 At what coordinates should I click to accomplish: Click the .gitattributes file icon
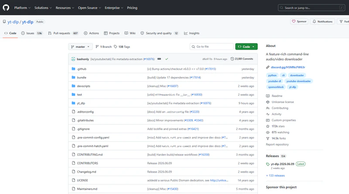point(73,120)
